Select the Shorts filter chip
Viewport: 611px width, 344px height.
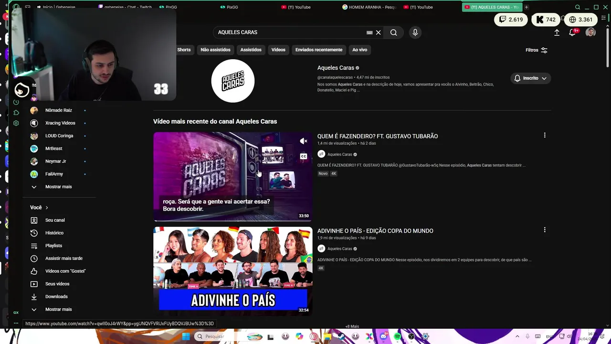(x=184, y=50)
